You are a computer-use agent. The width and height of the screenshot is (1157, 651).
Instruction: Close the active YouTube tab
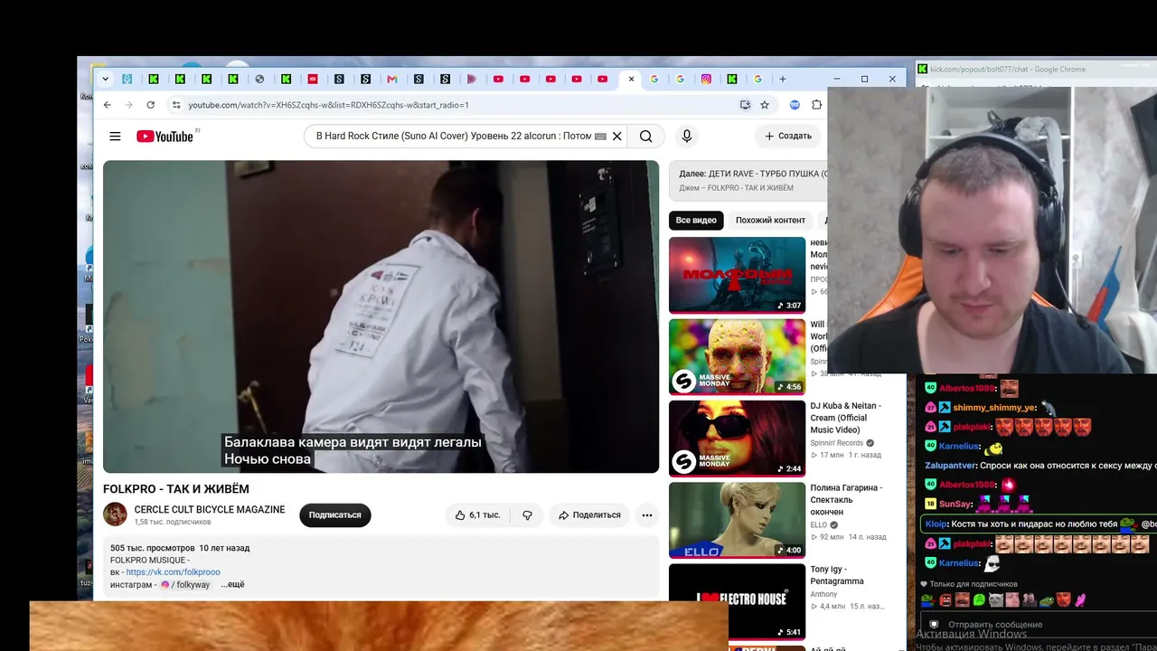click(631, 79)
